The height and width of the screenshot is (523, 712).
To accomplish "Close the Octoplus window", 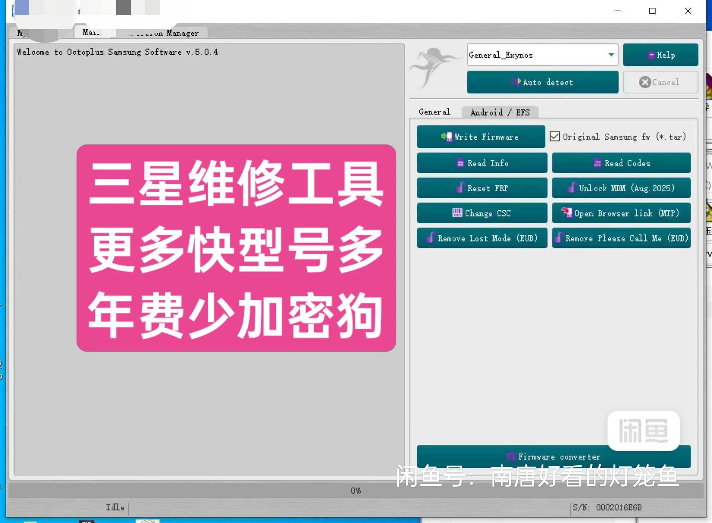I will pos(688,11).
